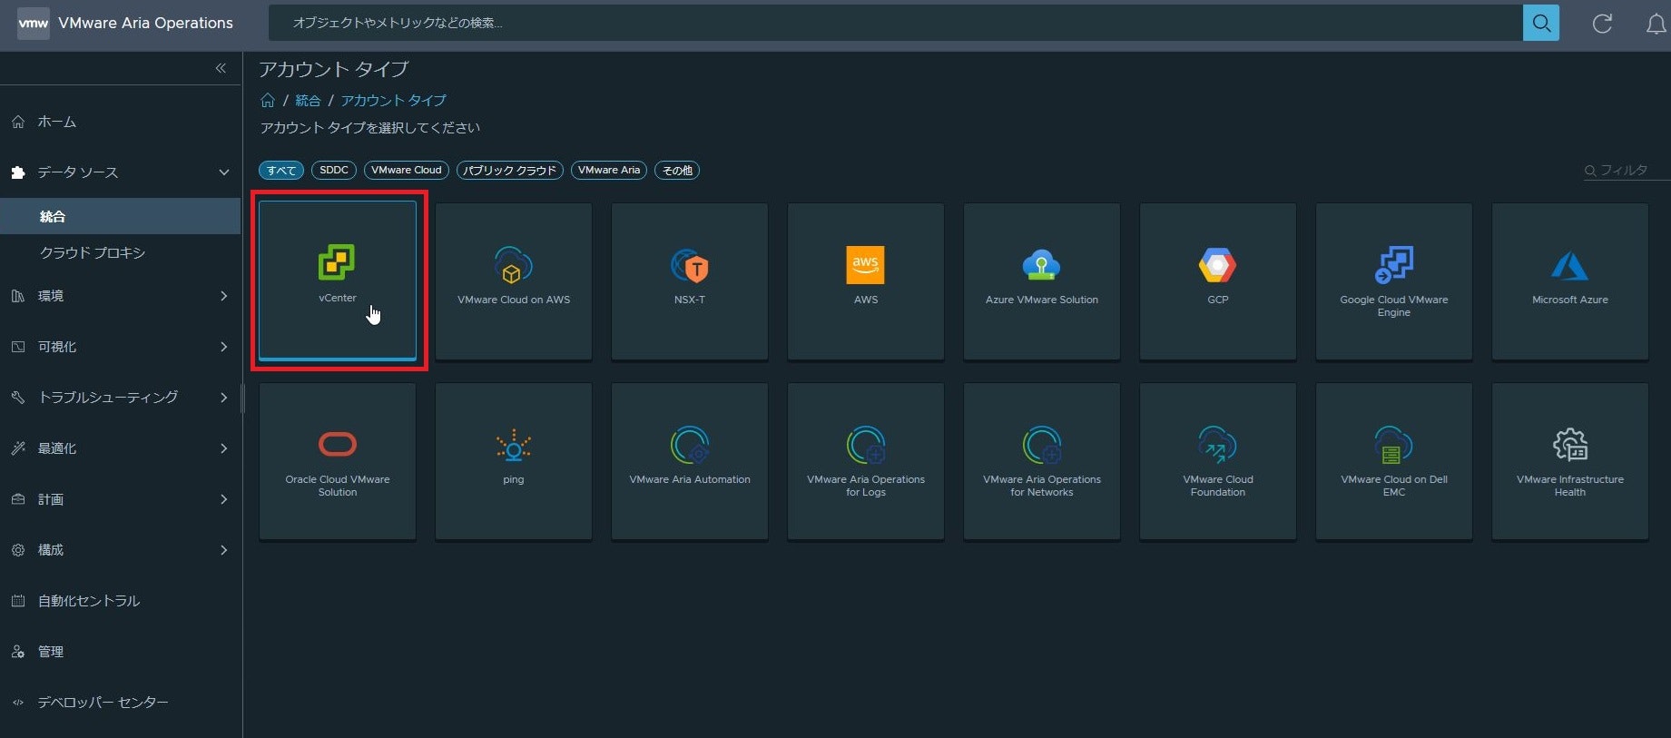Pick the Microsoft Azure account card
This screenshot has width=1671, height=738.
(1570, 281)
